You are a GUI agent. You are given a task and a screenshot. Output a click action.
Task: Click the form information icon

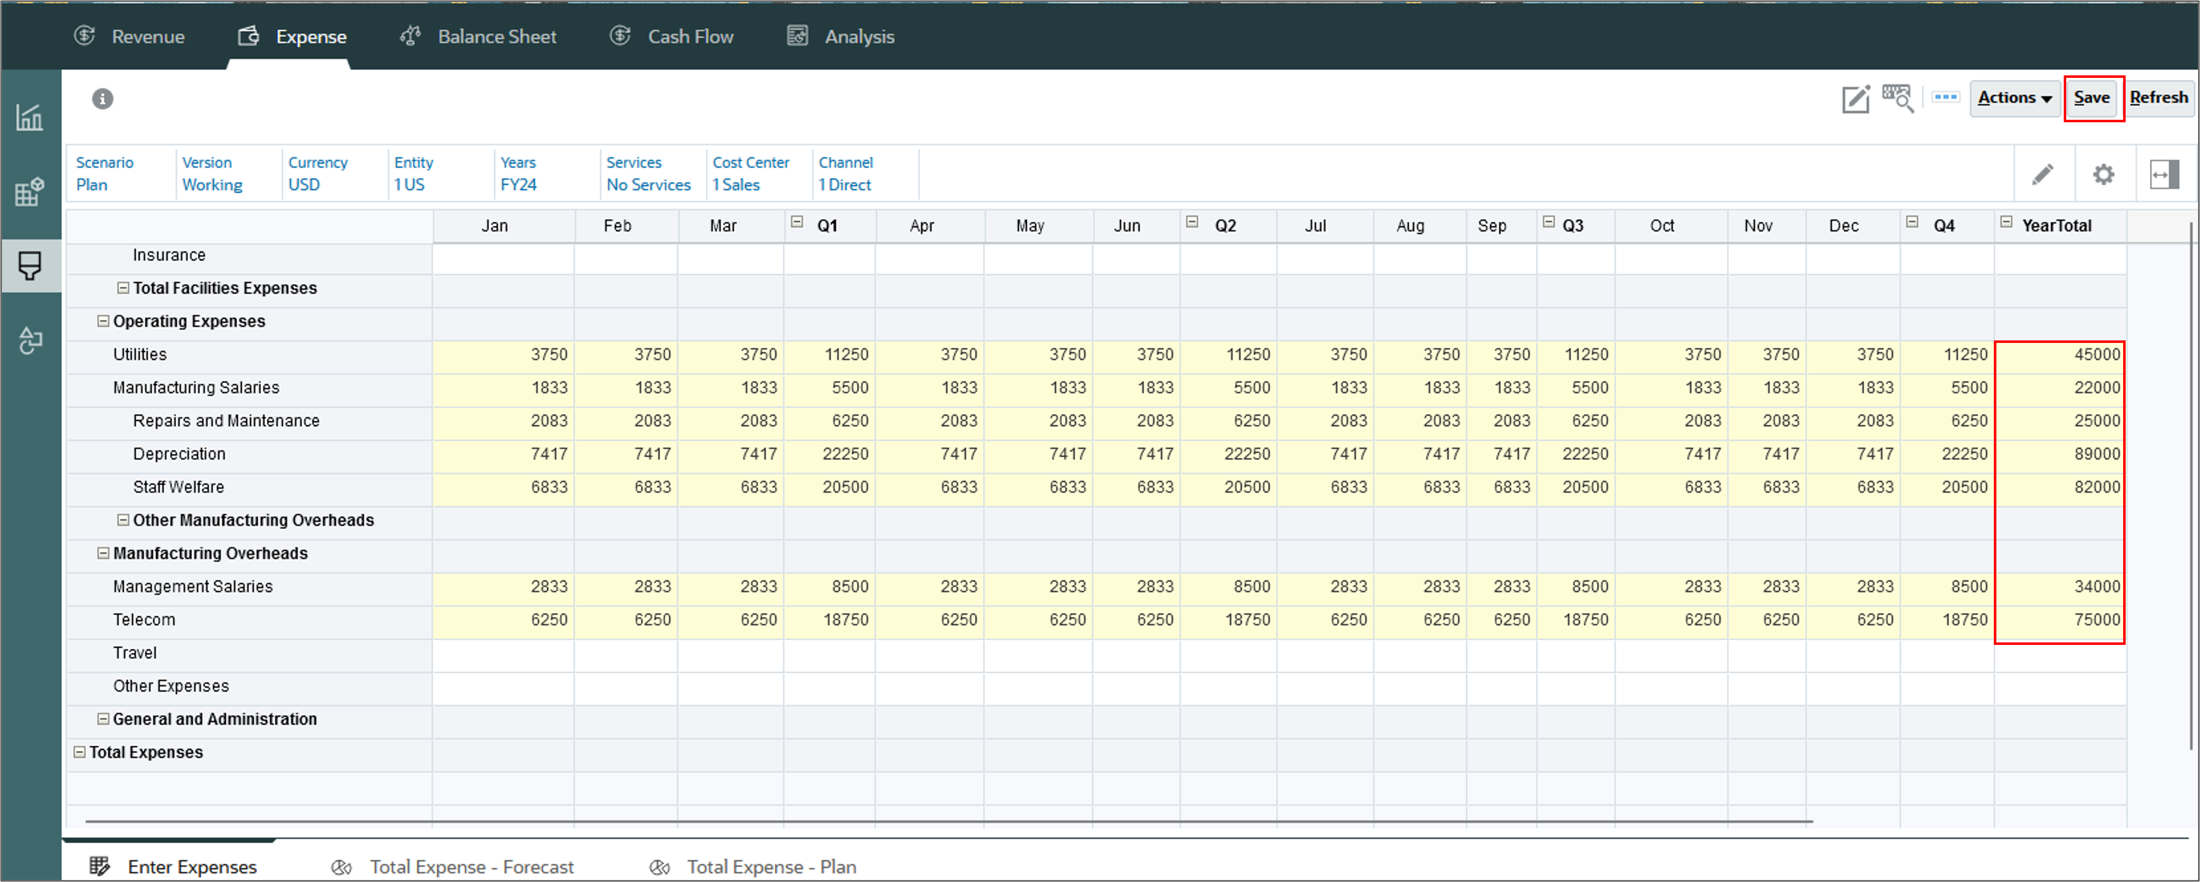[102, 99]
